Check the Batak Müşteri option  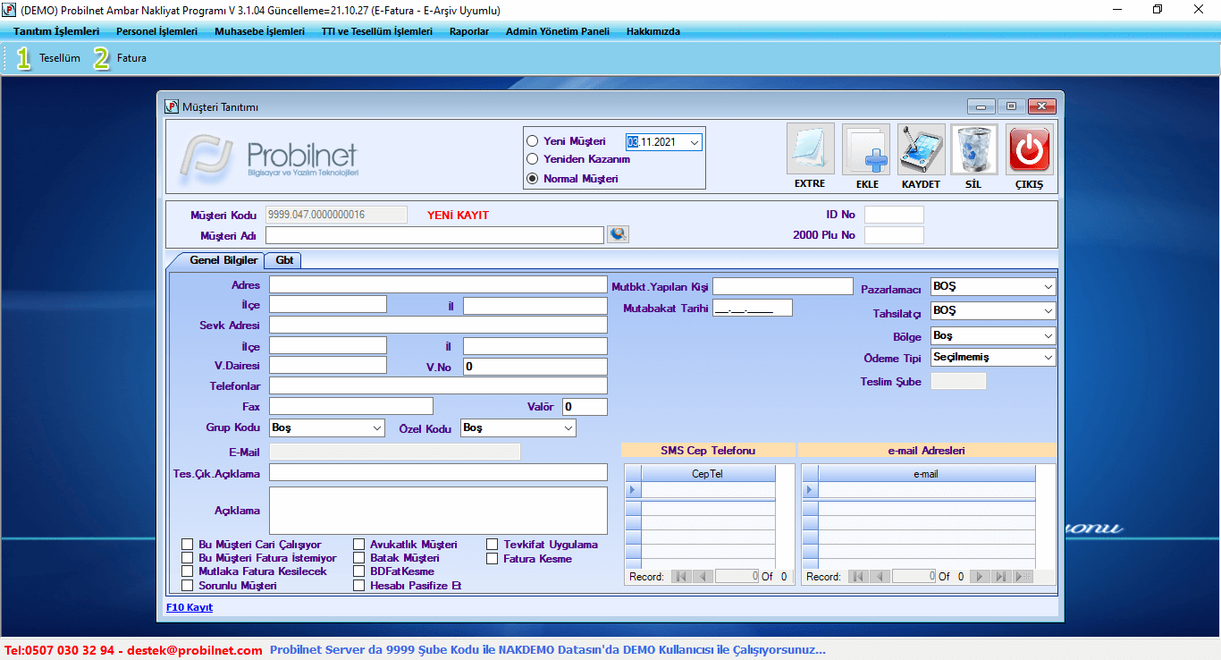(x=359, y=558)
